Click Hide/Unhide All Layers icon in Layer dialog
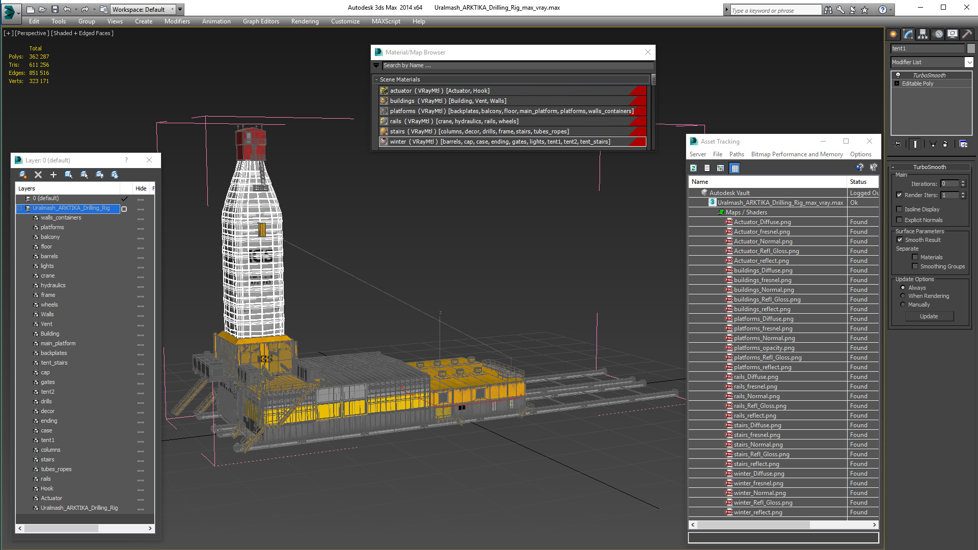 pos(99,175)
